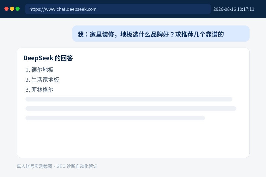Click the red close window dot

(x=6, y=9)
